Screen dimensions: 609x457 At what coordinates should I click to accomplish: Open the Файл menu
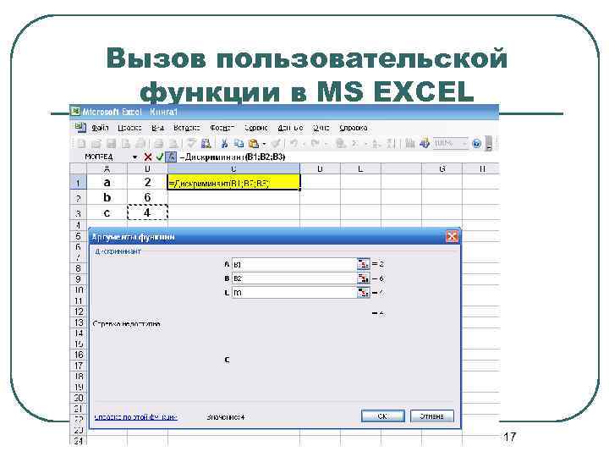pos(100,128)
